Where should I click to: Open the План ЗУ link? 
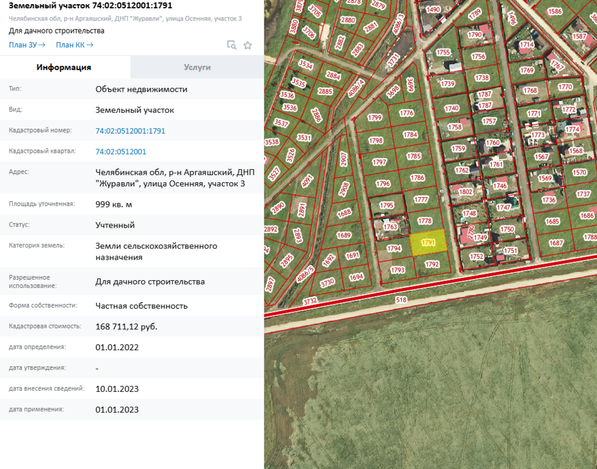(27, 45)
